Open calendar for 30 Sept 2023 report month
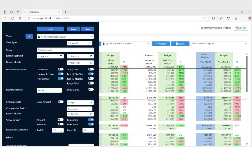 pos(91,62)
